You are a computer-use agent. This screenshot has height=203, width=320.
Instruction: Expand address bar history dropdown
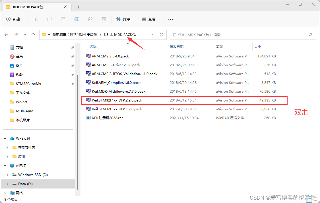152,35
